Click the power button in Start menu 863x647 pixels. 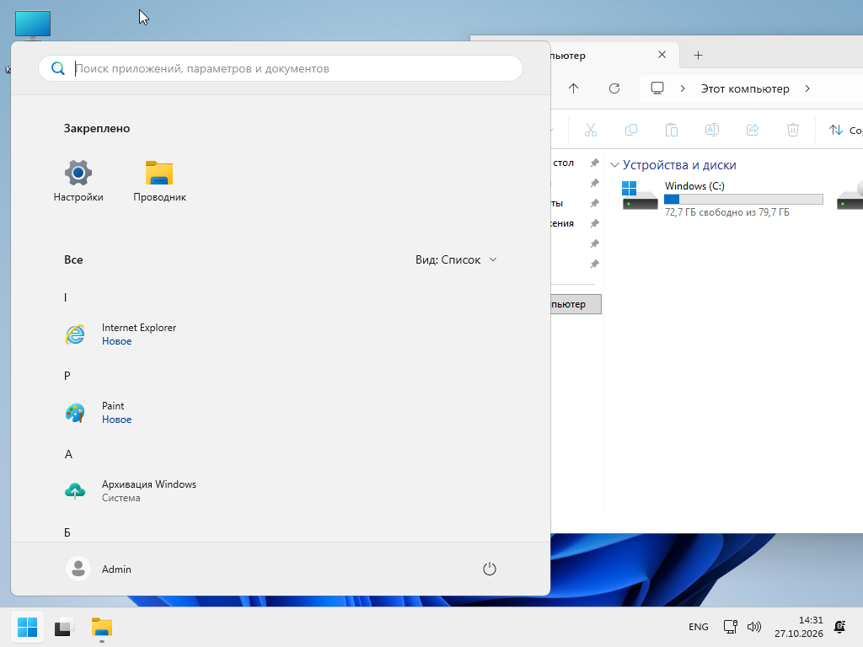pos(490,569)
